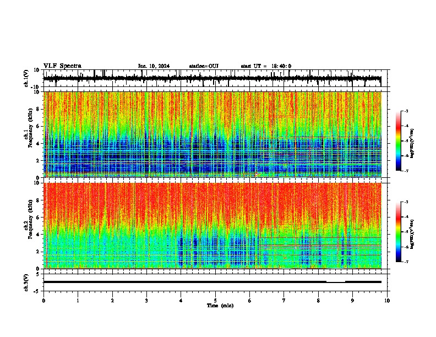Image resolution: width=436 pixels, height=337 pixels.
Task: Click tick label "9" on the time axis
Action: pos(352,301)
